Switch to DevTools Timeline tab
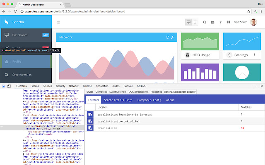The width and height of the screenshot is (265, 165). point(87,86)
